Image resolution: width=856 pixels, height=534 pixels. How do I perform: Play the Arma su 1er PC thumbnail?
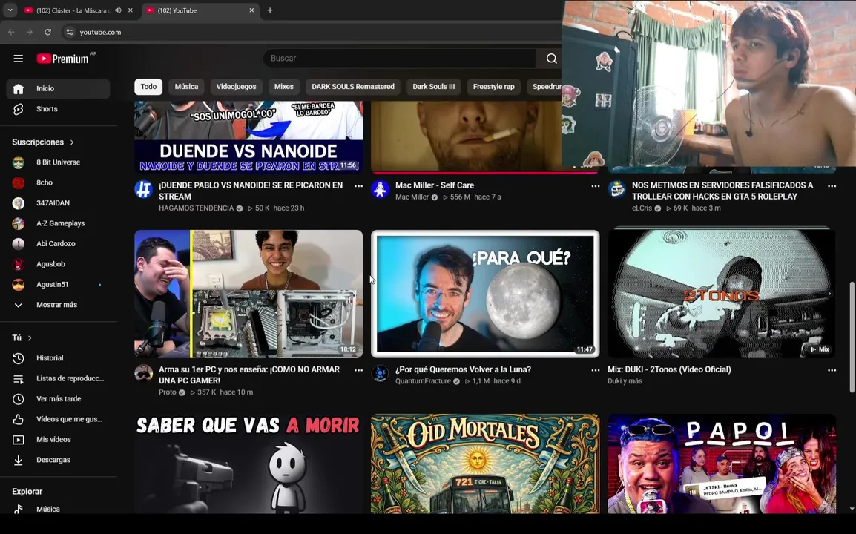pos(248,294)
